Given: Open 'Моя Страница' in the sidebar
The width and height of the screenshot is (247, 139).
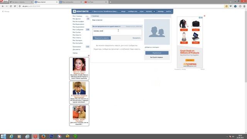Looking at the screenshot, I should click(77, 16).
